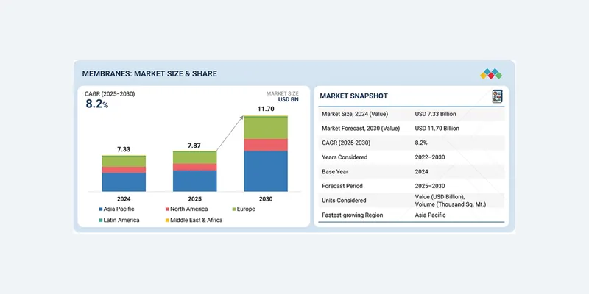Viewport: 589px width, 294px height.
Task: Click the Market Size, 2024 (Value) row label
Action: pyautogui.click(x=355, y=114)
